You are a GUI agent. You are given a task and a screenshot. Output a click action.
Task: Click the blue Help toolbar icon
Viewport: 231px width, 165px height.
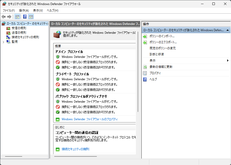tap(25, 17)
